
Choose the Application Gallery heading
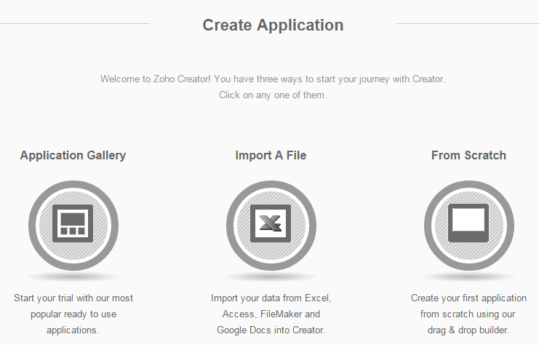tap(73, 155)
